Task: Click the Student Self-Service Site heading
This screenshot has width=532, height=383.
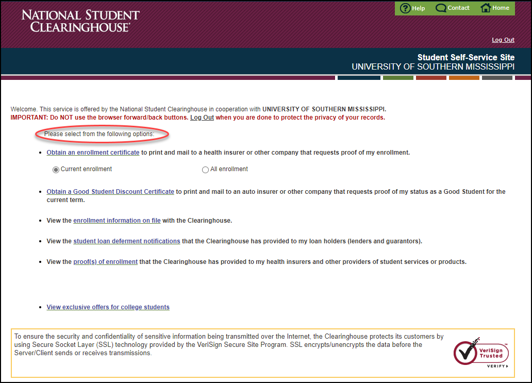Action: pos(466,57)
